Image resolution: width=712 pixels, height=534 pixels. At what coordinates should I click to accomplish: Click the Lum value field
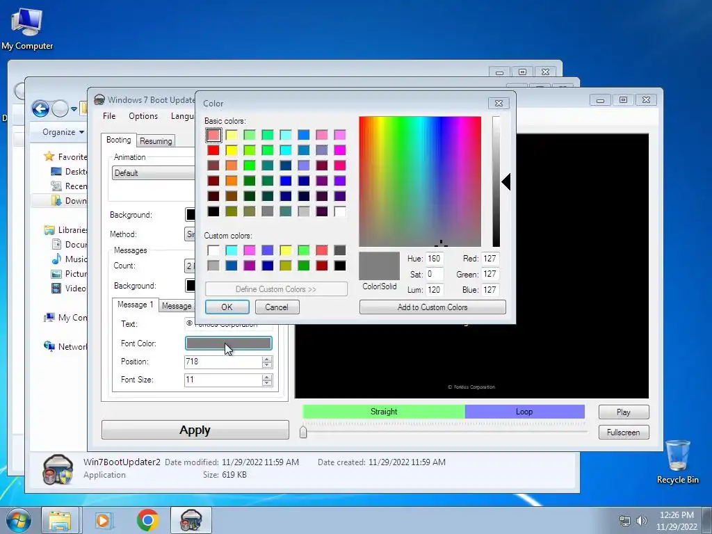click(x=435, y=290)
